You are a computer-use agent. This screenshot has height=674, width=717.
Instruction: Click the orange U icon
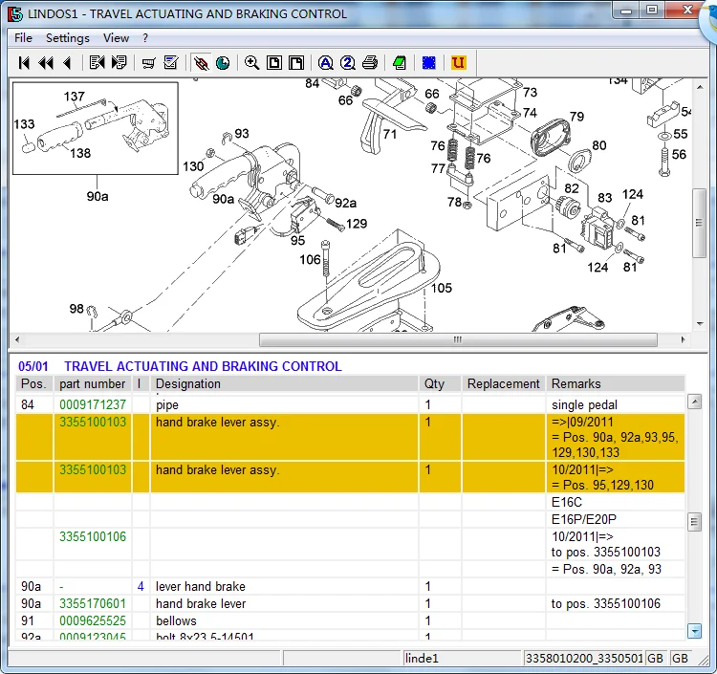(458, 63)
